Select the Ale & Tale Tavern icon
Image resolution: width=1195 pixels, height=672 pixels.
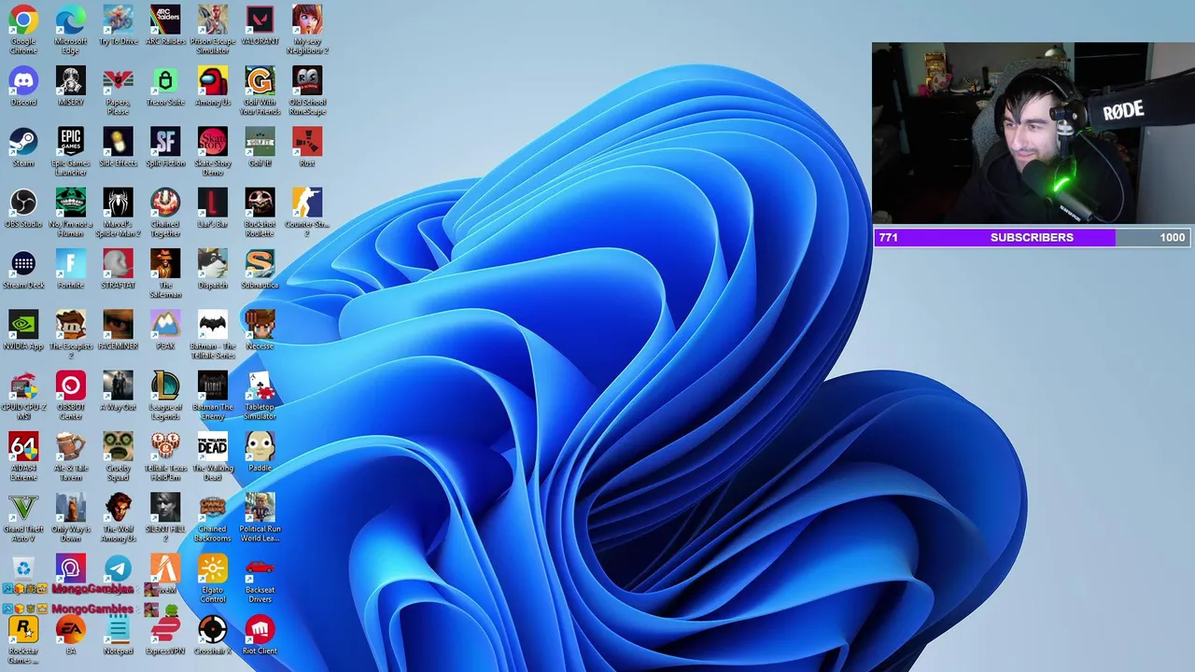click(x=71, y=447)
